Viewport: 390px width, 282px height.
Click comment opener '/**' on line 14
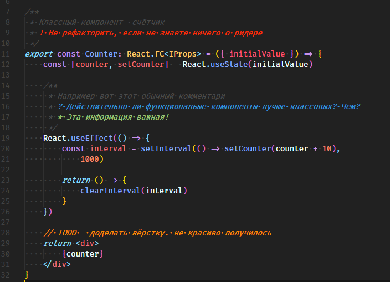tap(50, 86)
